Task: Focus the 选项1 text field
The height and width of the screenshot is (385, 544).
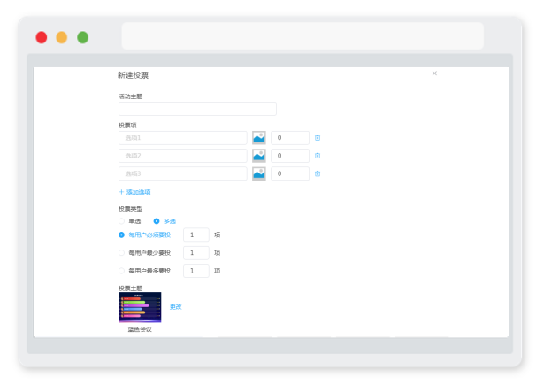Action: point(183,138)
